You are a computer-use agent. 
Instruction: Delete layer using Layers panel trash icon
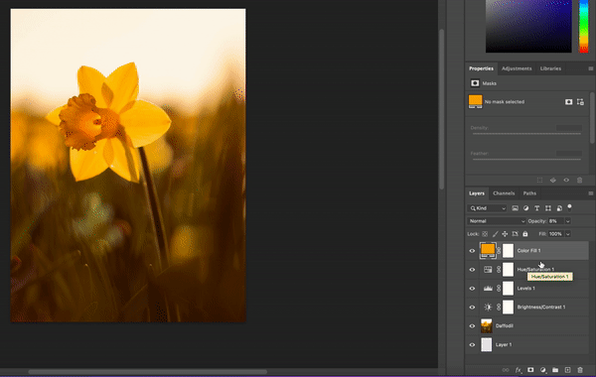[x=580, y=370]
